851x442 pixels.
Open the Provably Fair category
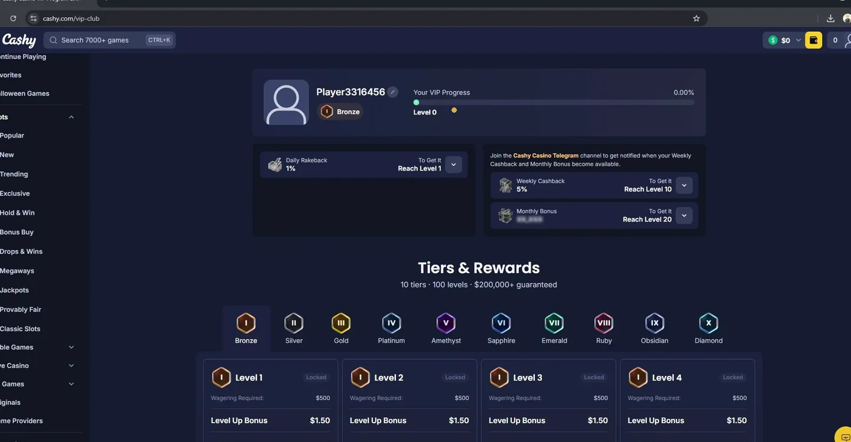tap(21, 310)
